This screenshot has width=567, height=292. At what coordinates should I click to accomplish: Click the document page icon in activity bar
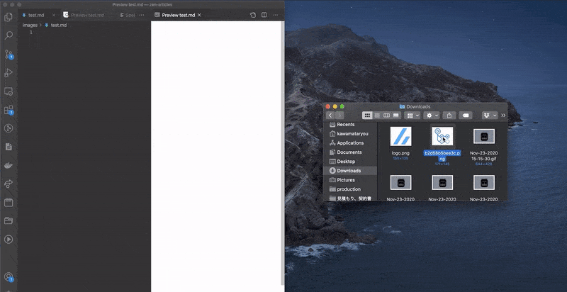(x=9, y=147)
